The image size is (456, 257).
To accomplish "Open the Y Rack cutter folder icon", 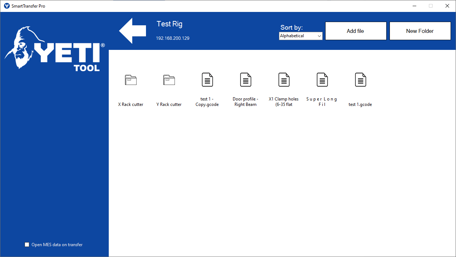I will tap(169, 80).
